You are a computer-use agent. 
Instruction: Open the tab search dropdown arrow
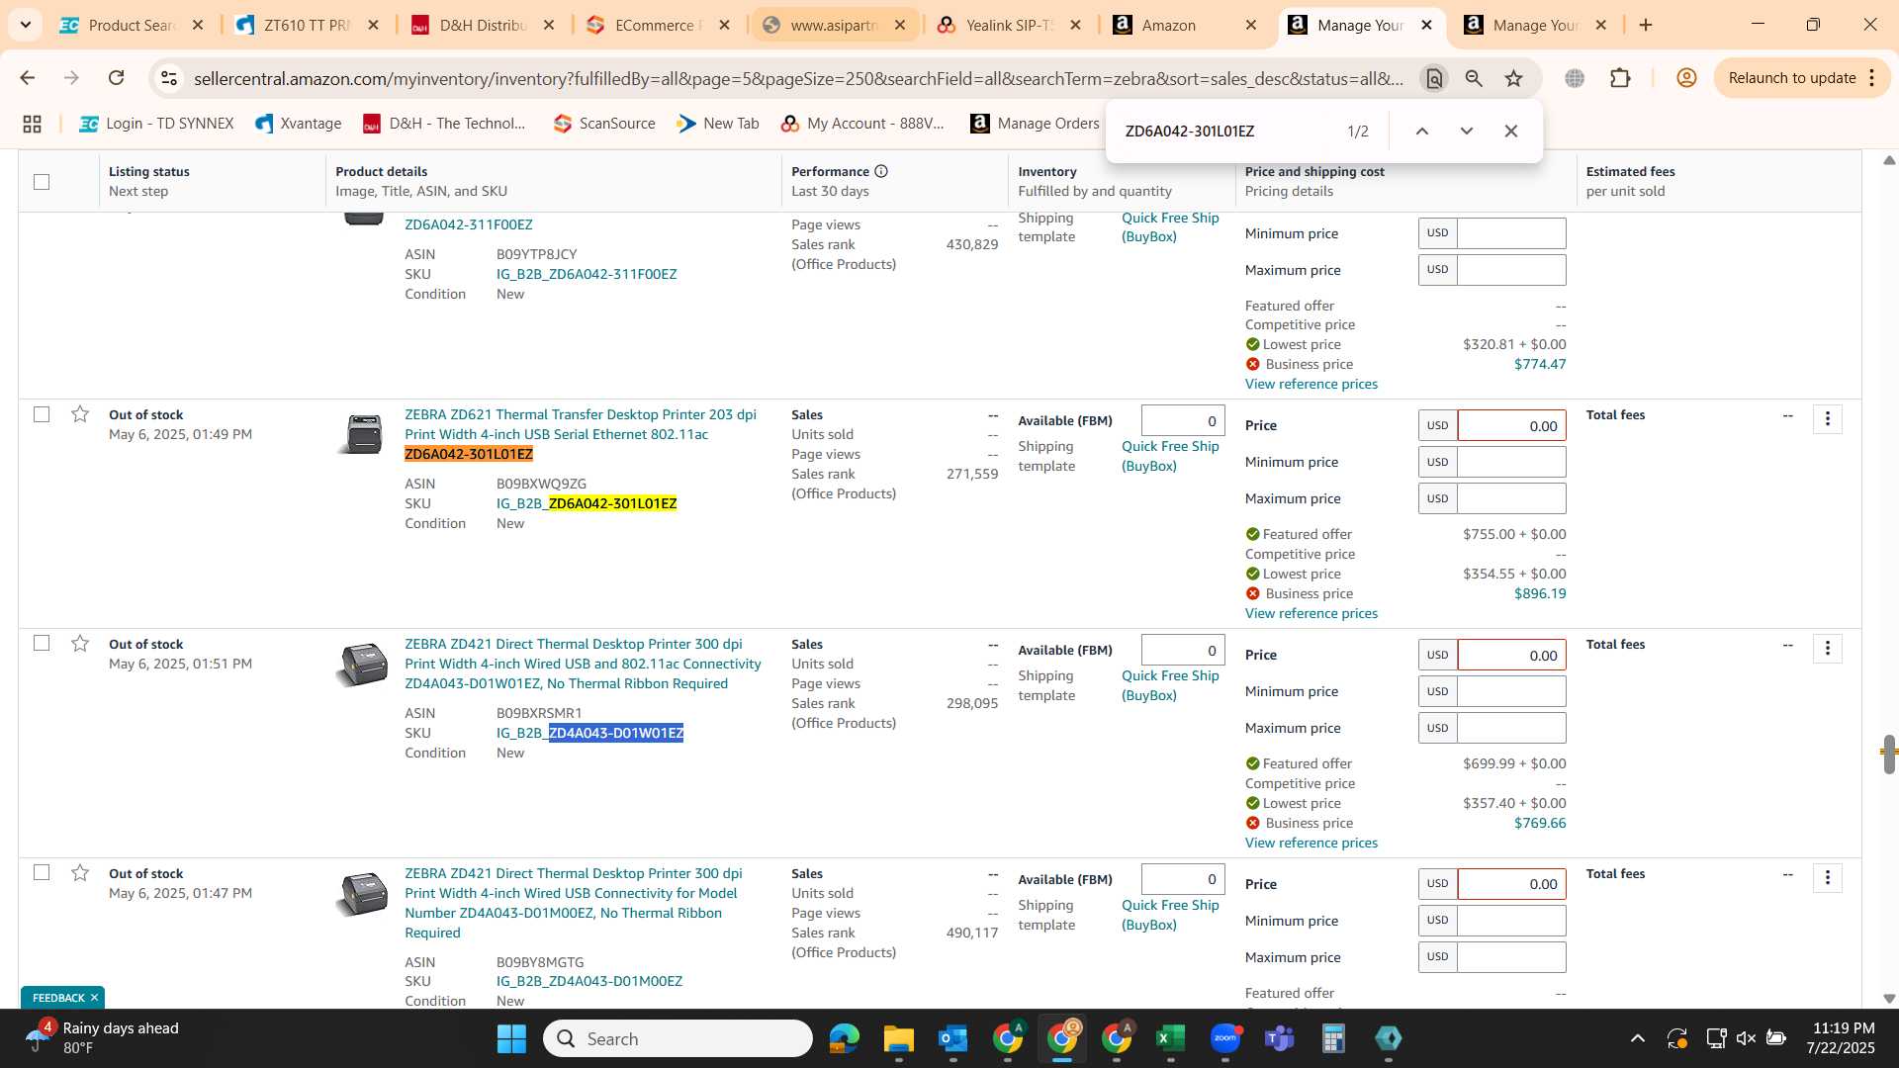pos(25,25)
